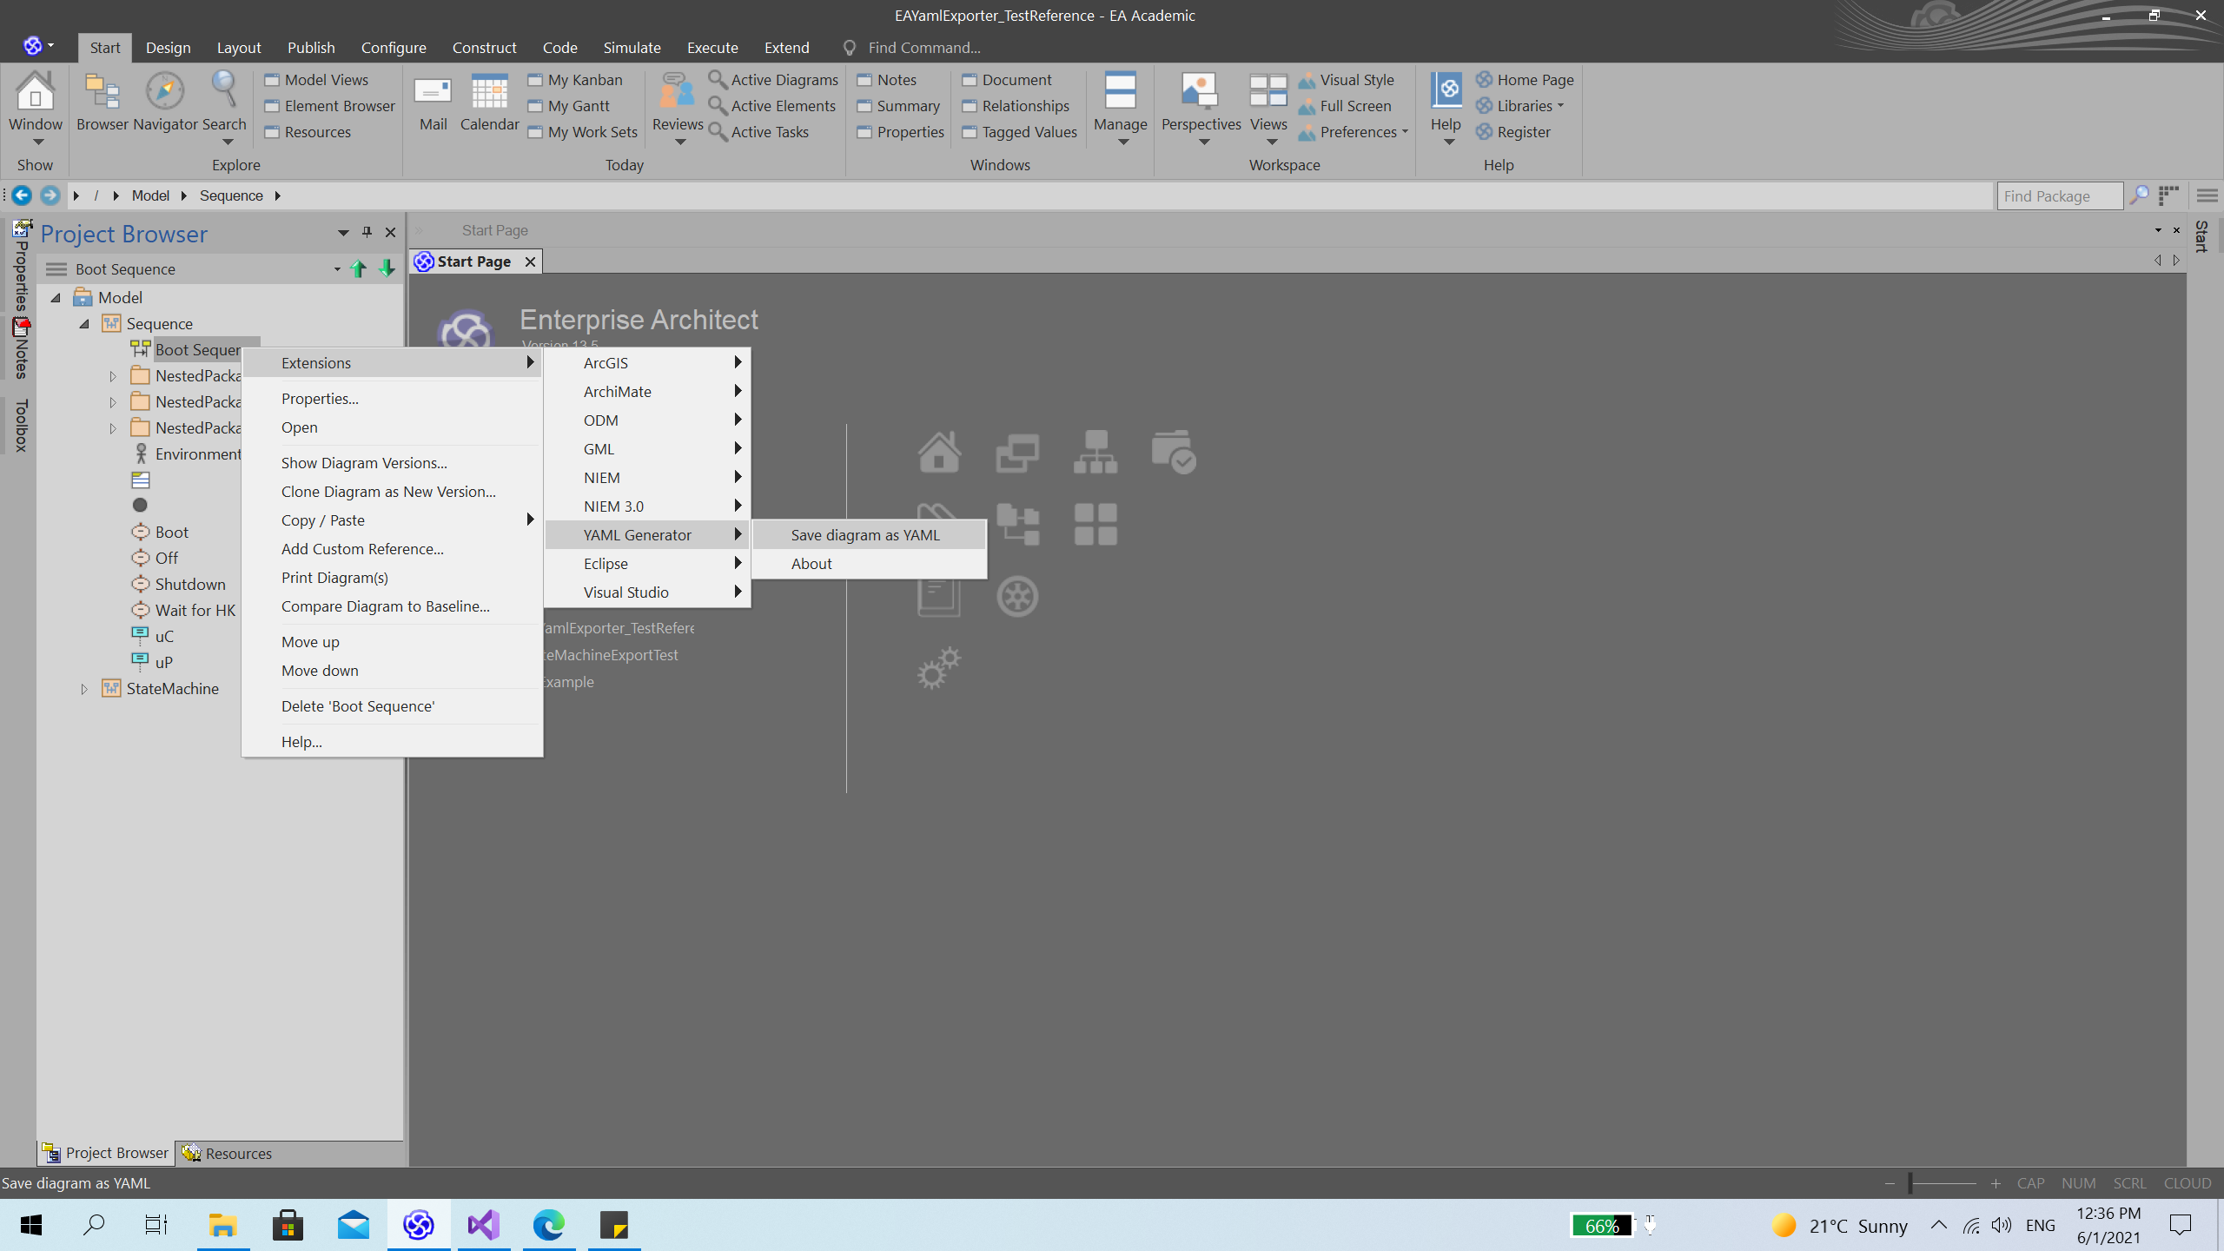Click the Visual Style button
The width and height of the screenshot is (2224, 1251).
pyautogui.click(x=1347, y=80)
